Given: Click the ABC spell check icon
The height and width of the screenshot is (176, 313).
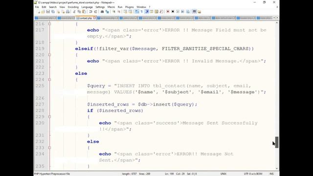Looking at the screenshot, I should click(194, 12).
